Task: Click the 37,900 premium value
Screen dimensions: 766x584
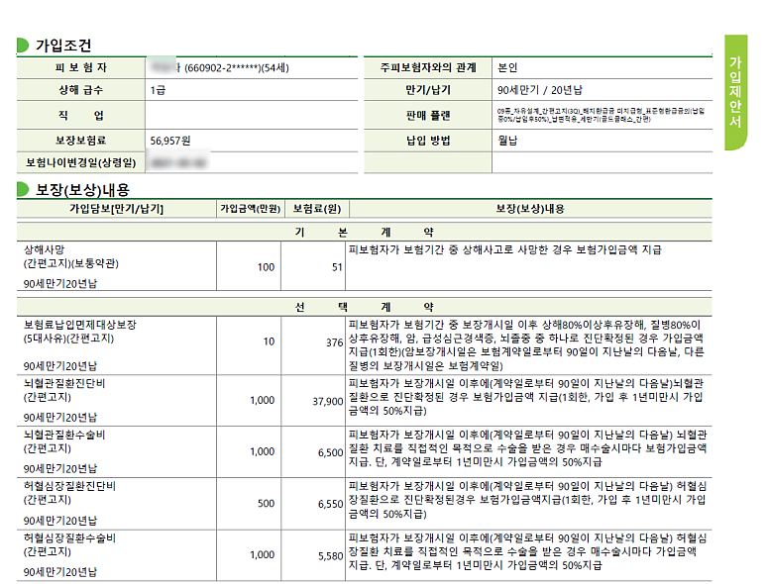Action: tap(328, 402)
